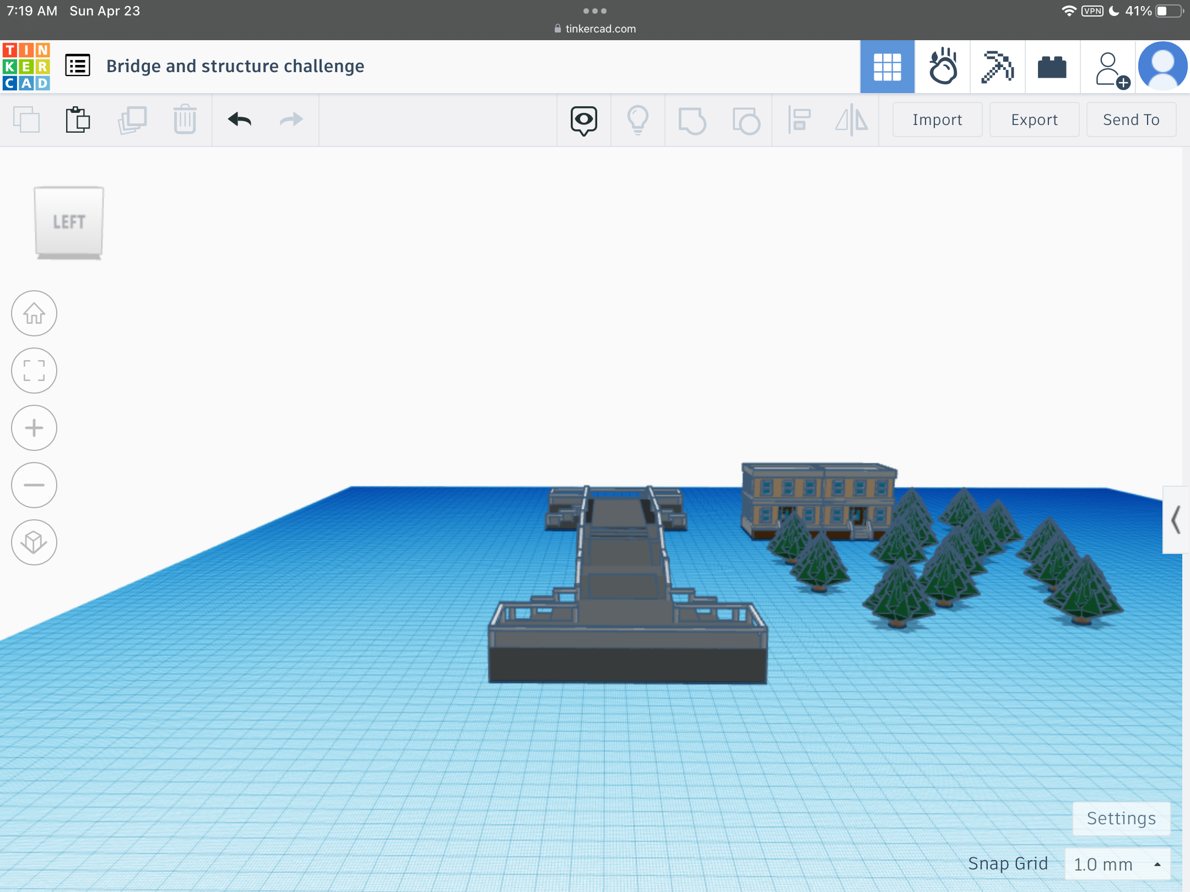Click the Paste clipboard icon
This screenshot has width=1190, height=892.
pos(78,119)
